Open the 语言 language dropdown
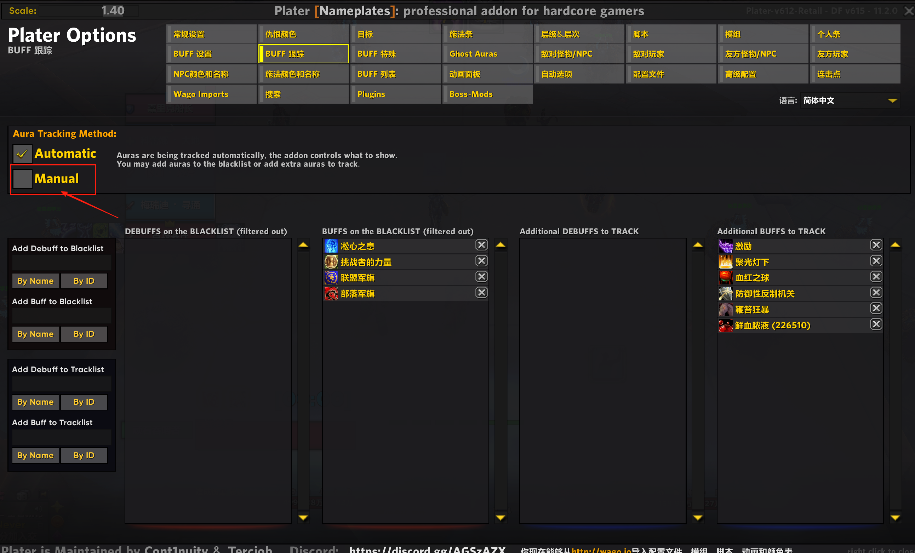 coord(850,100)
